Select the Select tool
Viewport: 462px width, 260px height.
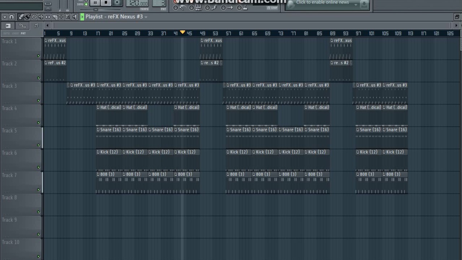pyautogui.click(x=61, y=17)
